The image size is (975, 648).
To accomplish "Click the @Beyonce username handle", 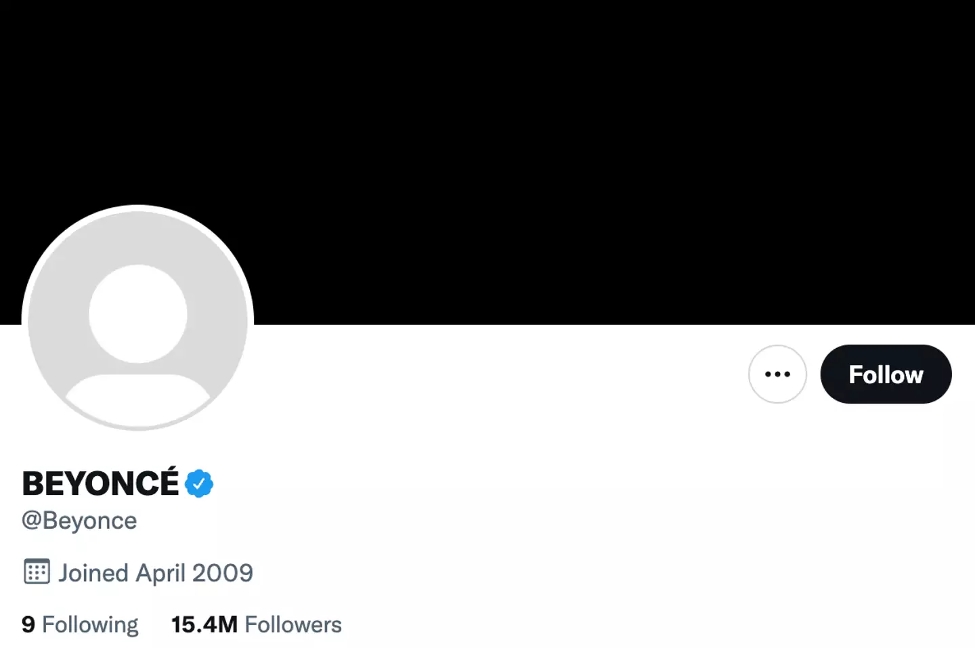I will coord(79,521).
